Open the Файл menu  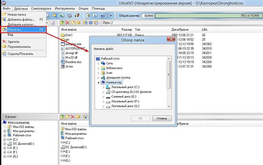click(x=6, y=8)
